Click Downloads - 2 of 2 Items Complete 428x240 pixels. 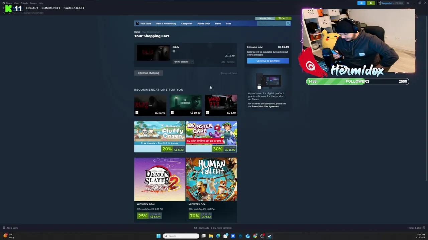coord(215,228)
